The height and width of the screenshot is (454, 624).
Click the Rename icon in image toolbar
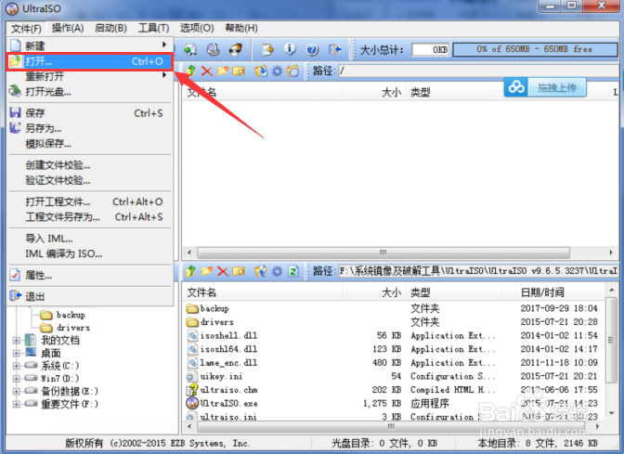(239, 71)
